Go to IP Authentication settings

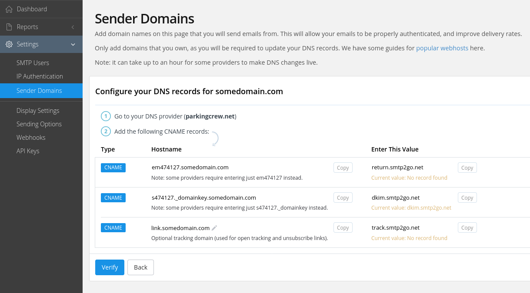[39, 76]
